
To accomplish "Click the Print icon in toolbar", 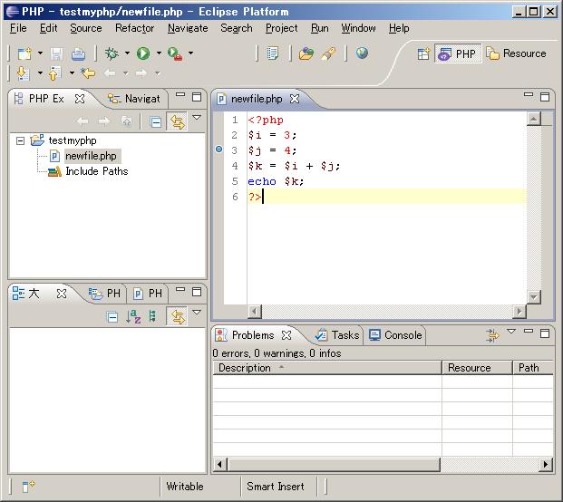I will (x=79, y=53).
